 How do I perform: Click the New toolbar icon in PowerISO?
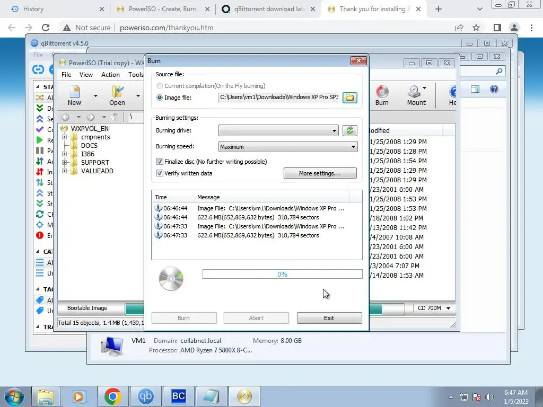coord(74,95)
